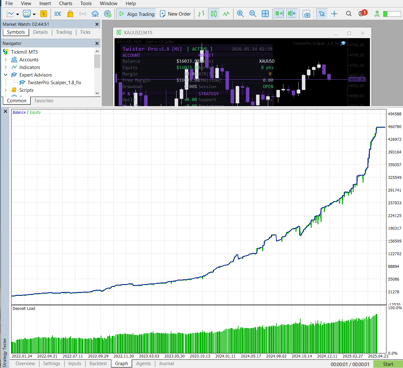The height and width of the screenshot is (368, 403).
Task: Click the expert advisor hat icon on chart
Action: (x=343, y=43)
